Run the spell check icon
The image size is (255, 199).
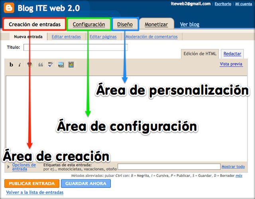[x=50, y=64]
